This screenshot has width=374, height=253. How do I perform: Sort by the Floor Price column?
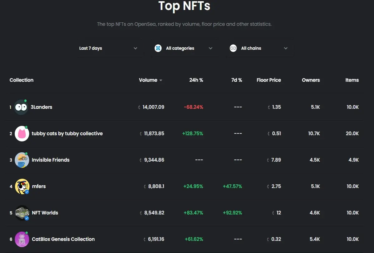(x=269, y=80)
